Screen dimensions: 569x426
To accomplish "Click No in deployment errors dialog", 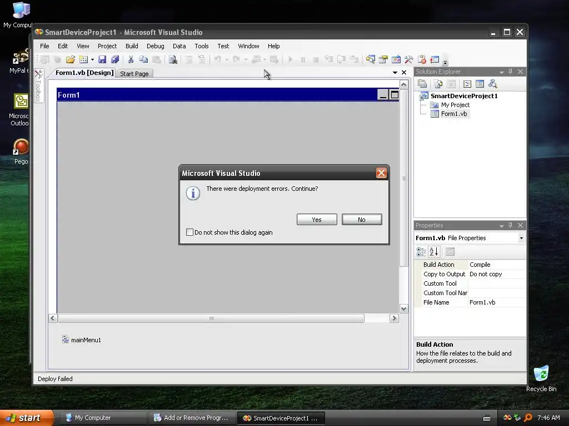I will click(362, 220).
